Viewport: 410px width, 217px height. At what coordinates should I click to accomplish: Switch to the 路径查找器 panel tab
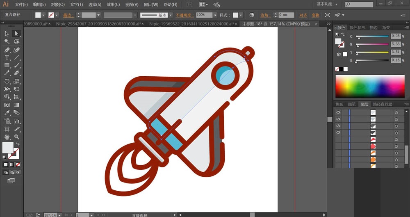pos(383,104)
